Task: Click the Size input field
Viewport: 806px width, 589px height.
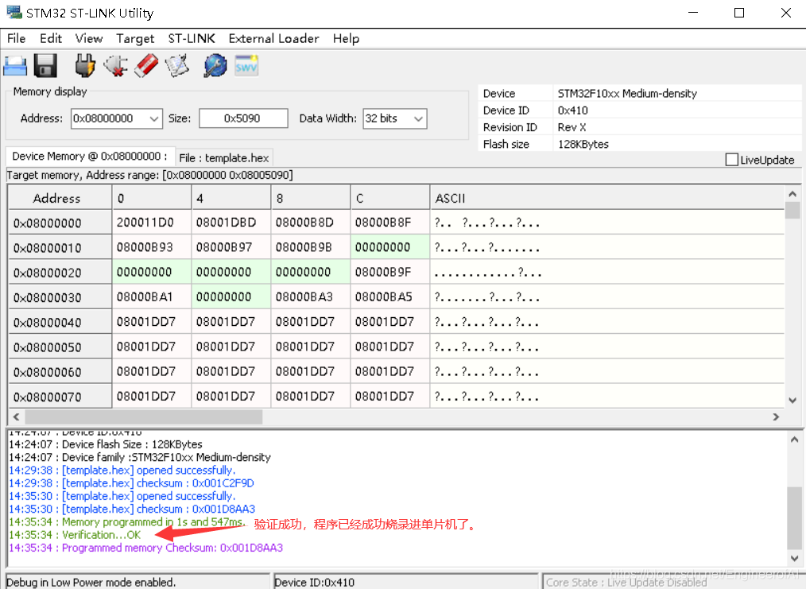Action: point(243,118)
